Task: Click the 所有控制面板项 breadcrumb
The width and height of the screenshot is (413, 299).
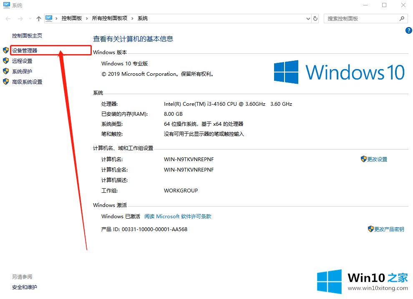Action: 110,18
